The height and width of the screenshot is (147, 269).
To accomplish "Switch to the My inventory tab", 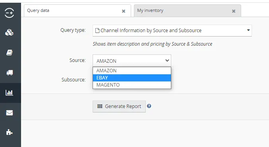I will 187,11.
